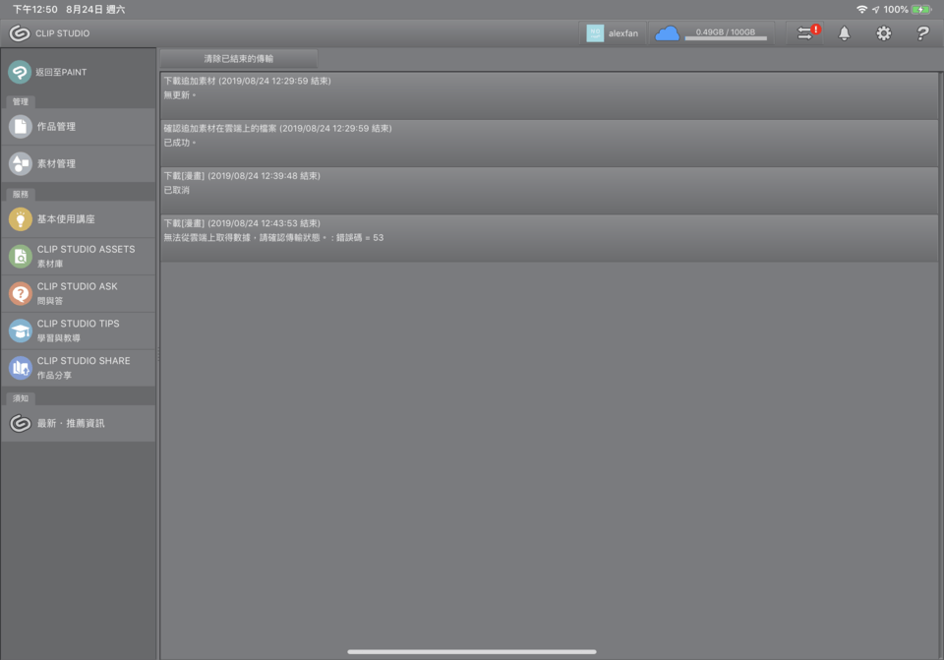
Task: Open CLIP STUDIO SHARE 作品分享 label
Action: pyautogui.click(x=84, y=368)
